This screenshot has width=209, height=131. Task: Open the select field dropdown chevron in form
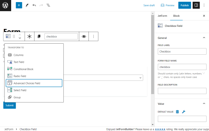click(140, 78)
